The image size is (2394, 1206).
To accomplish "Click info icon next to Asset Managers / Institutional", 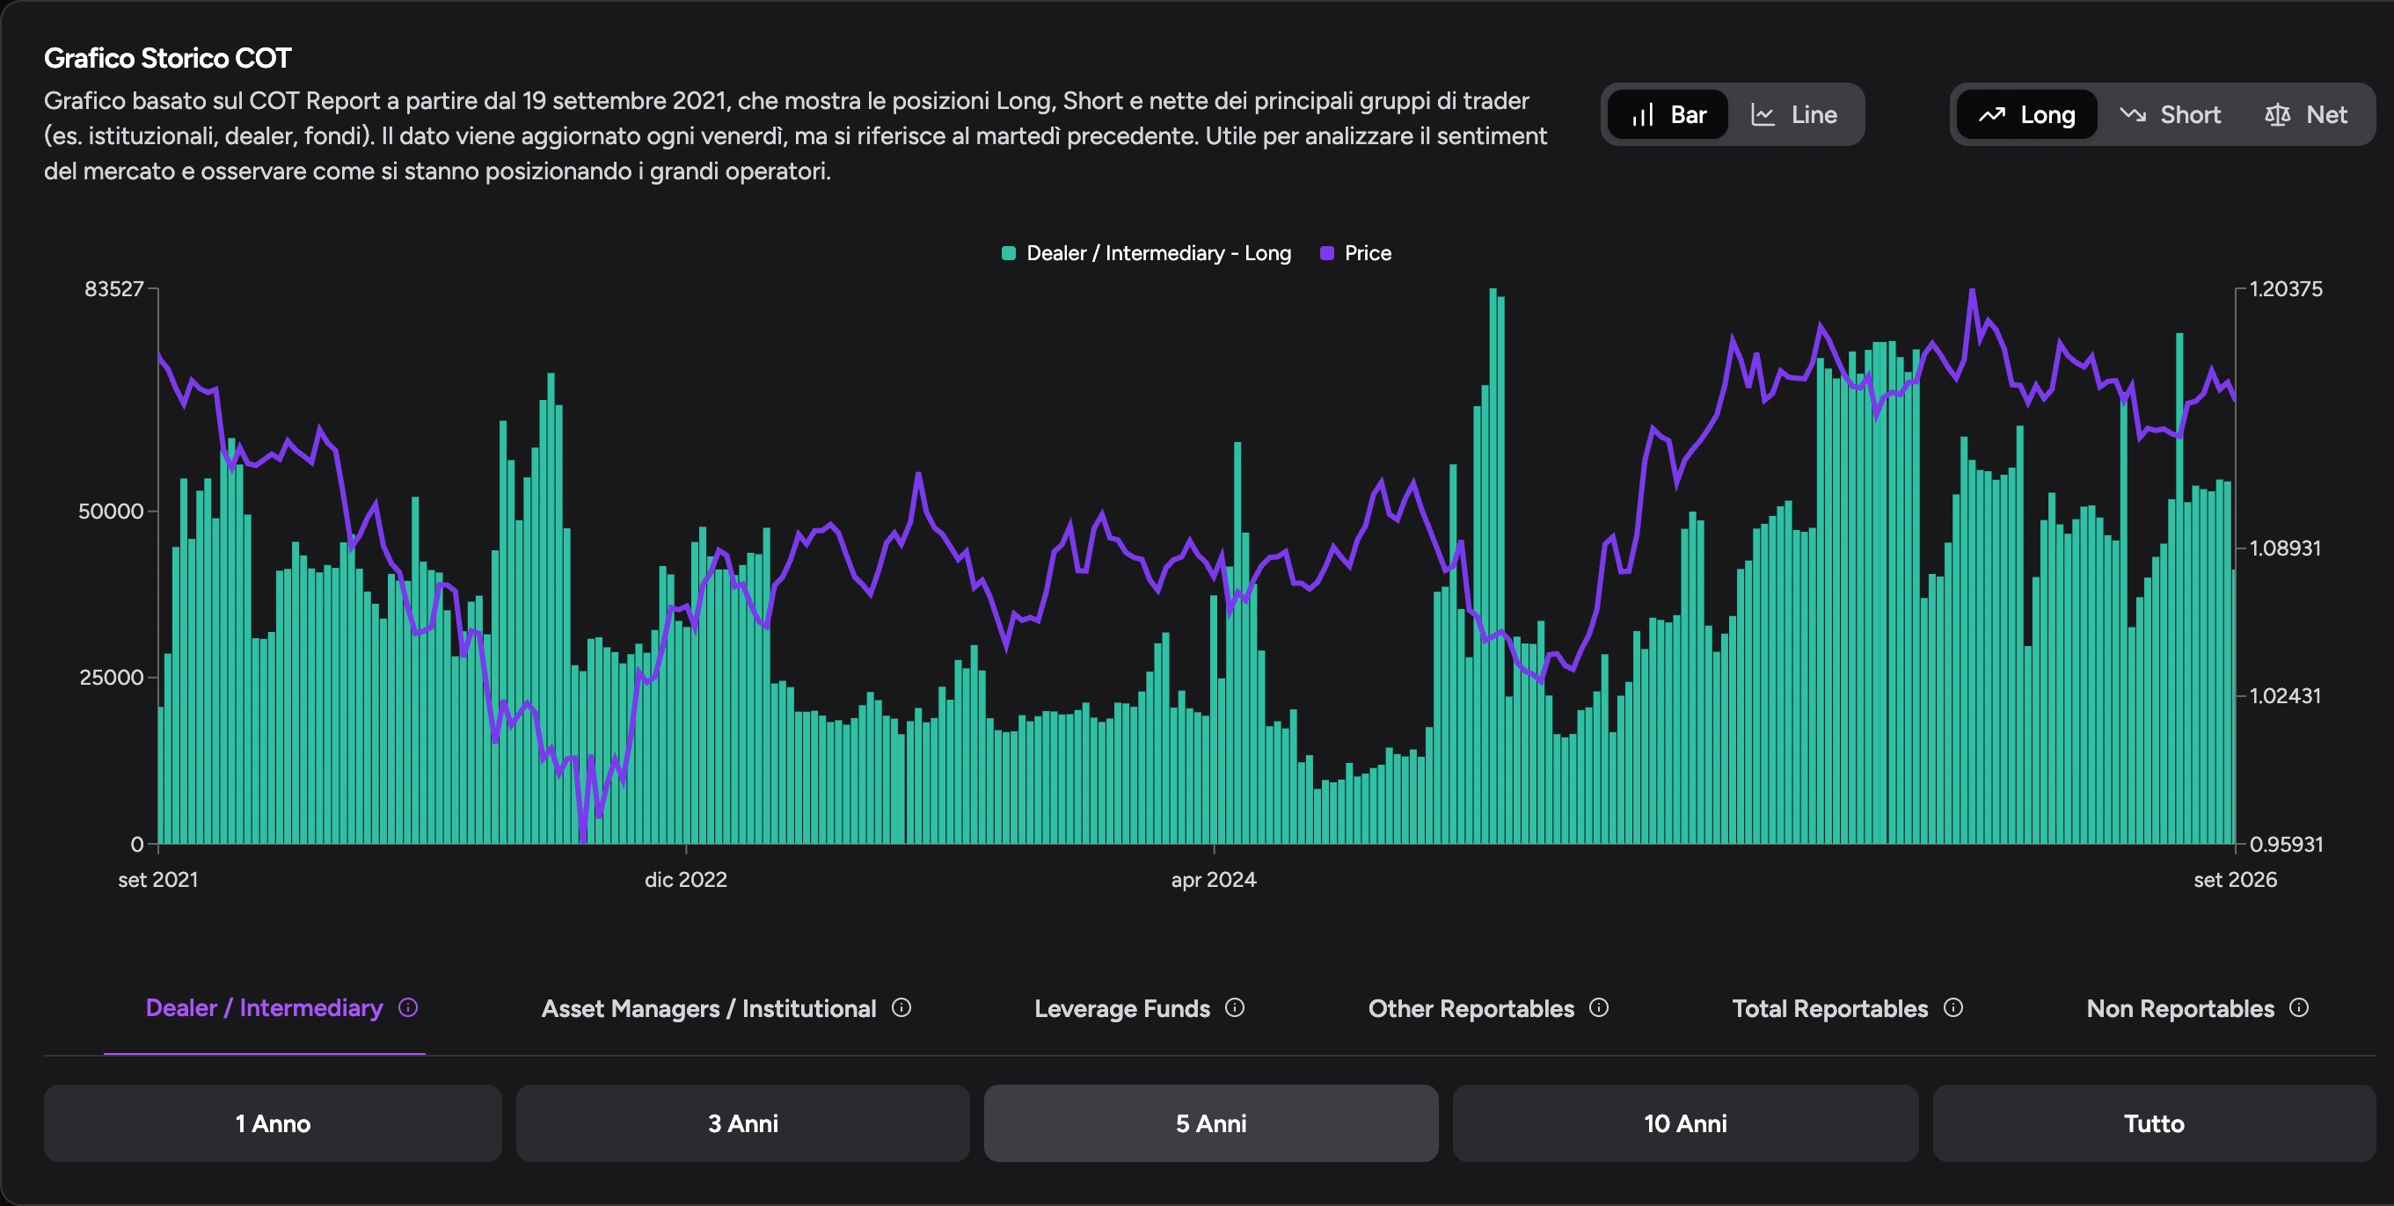I will click(901, 1007).
